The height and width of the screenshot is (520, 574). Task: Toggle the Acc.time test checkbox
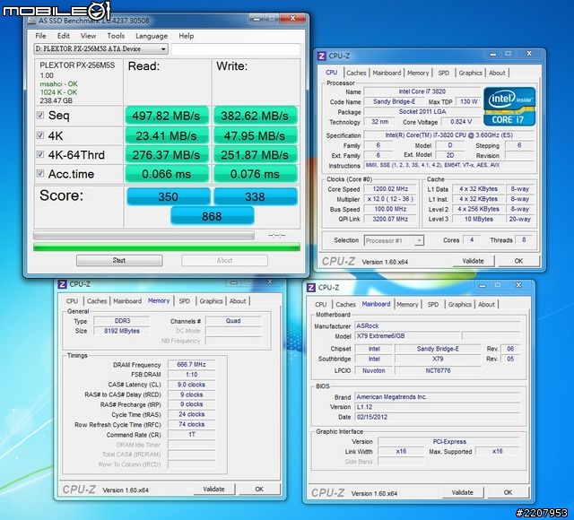[x=40, y=173]
